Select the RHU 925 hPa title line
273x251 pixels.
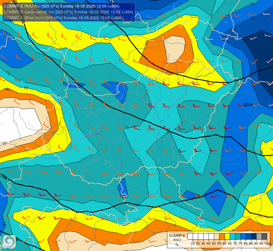pyautogui.click(x=61, y=6)
